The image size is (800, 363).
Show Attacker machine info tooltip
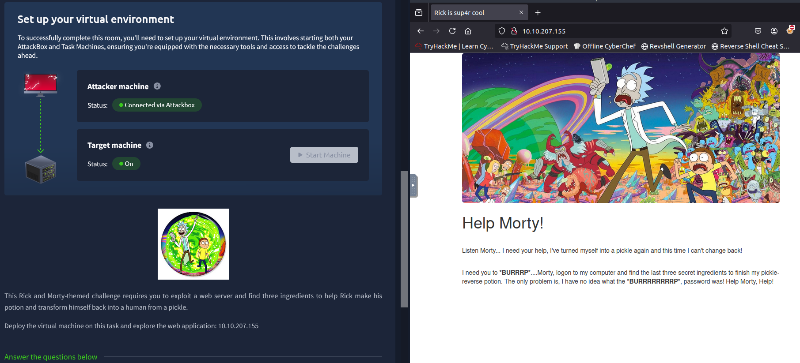click(157, 86)
